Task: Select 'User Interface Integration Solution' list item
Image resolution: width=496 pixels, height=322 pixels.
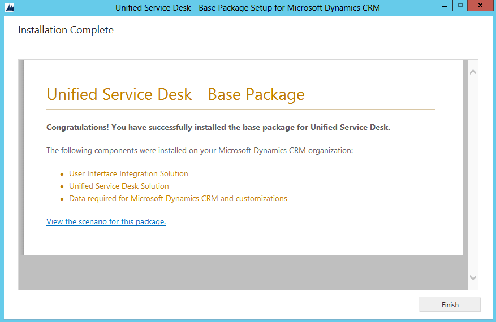Action: 128,174
